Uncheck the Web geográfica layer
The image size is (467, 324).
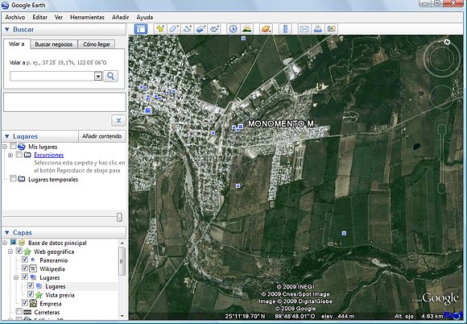(x=19, y=251)
